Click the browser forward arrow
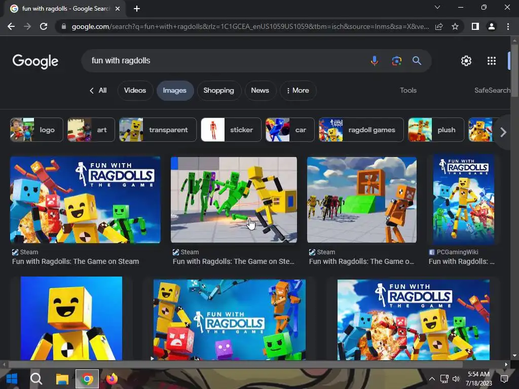 click(27, 26)
